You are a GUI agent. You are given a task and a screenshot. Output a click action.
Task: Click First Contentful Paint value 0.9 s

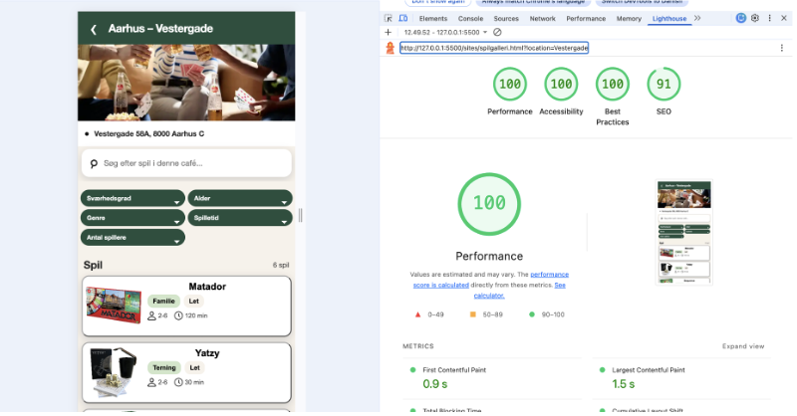coord(435,384)
